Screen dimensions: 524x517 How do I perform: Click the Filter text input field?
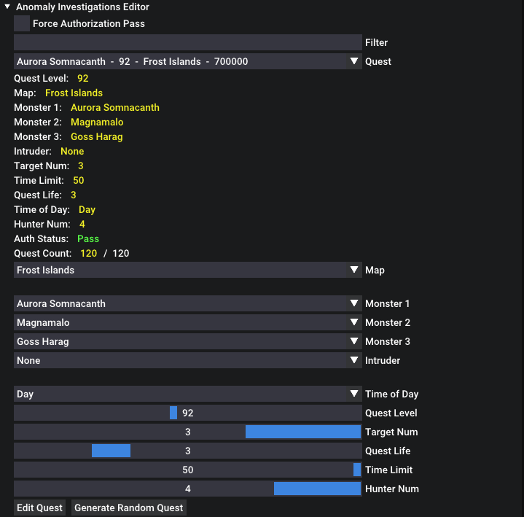click(187, 42)
